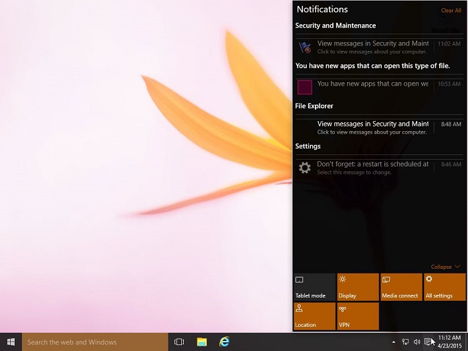Focus the Search the web and Windows box
468x351 pixels.
pyautogui.click(x=95, y=342)
